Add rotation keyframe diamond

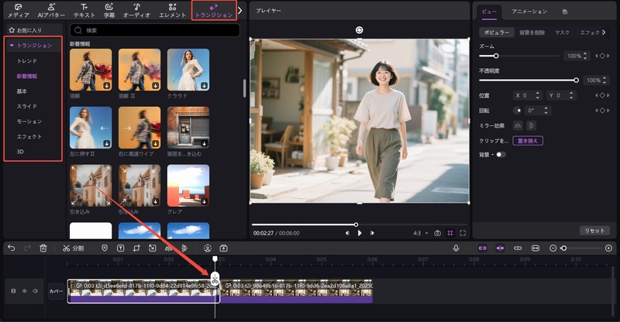pyautogui.click(x=602, y=111)
